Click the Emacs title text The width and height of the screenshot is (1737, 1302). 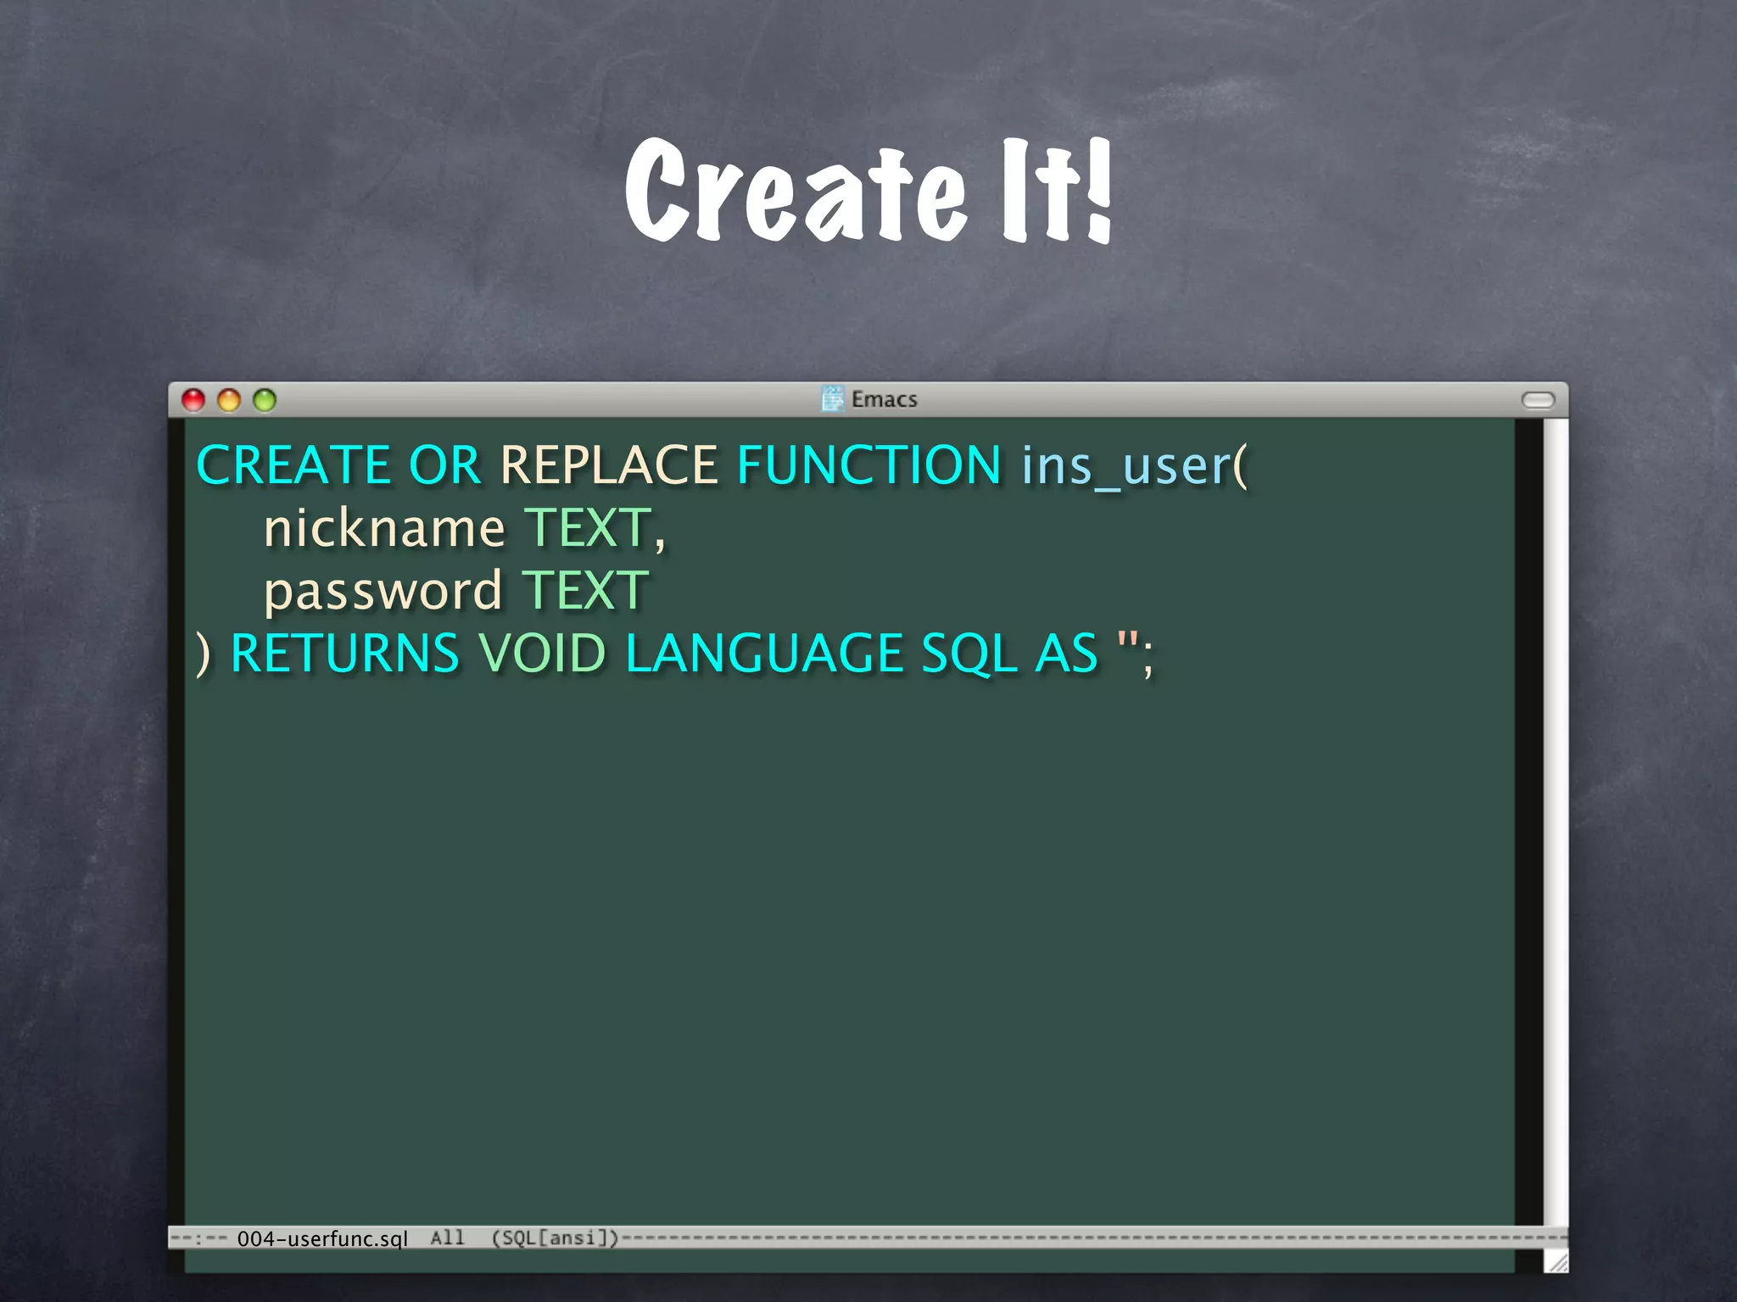pyautogui.click(x=885, y=399)
